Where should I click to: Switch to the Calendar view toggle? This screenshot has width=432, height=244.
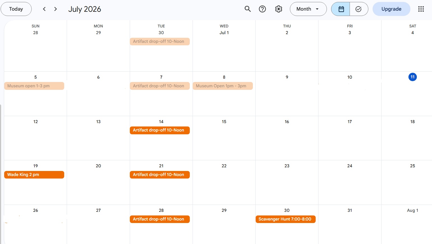pos(341,9)
